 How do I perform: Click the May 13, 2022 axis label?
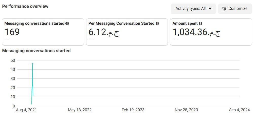point(80,110)
